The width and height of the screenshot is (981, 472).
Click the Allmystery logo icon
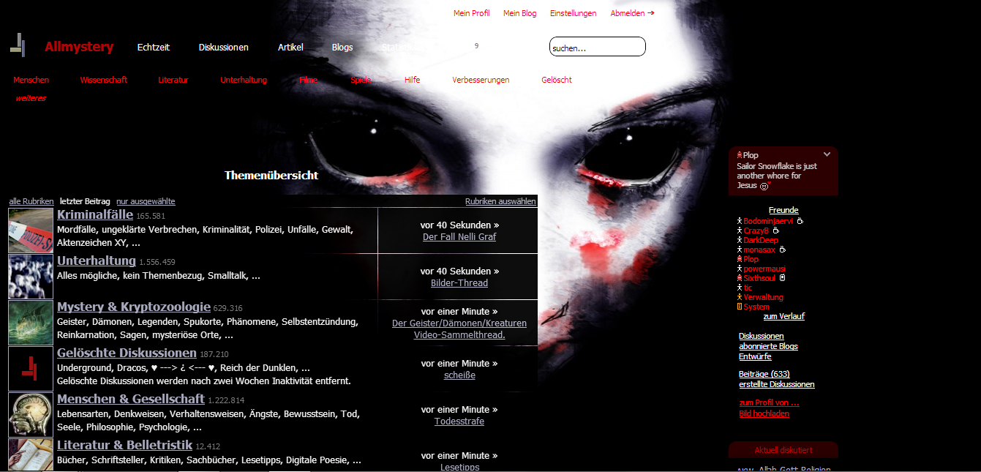click(x=18, y=45)
